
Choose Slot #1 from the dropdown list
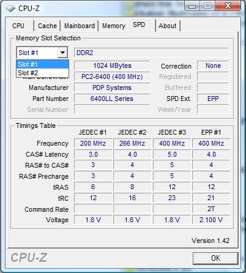42,64
